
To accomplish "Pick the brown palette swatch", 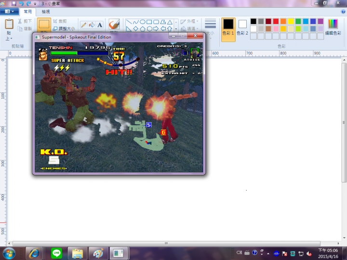I will pyautogui.click(x=268, y=28).
